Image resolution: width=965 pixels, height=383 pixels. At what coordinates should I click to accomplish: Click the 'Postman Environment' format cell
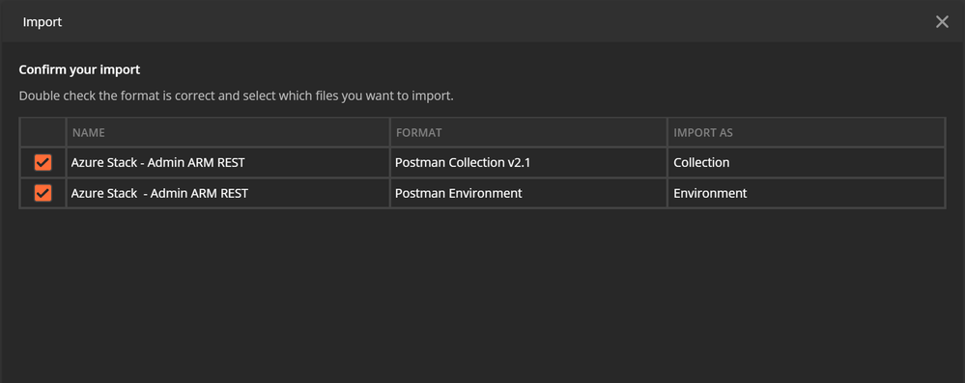point(528,194)
